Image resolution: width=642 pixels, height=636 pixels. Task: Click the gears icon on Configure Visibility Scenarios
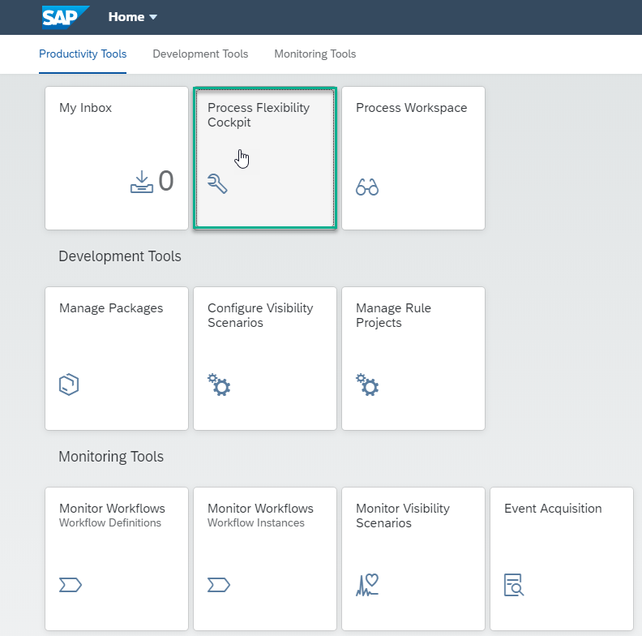pyautogui.click(x=219, y=385)
